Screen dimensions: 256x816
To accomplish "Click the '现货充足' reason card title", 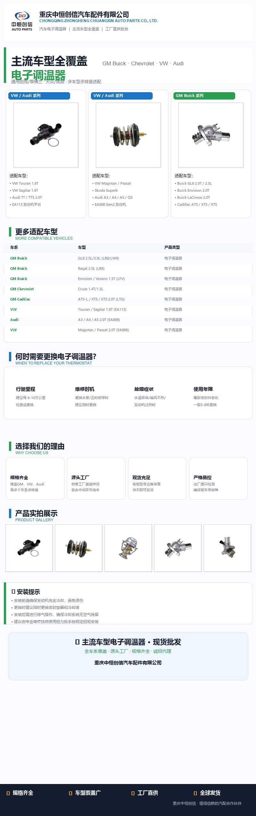I will (141, 477).
